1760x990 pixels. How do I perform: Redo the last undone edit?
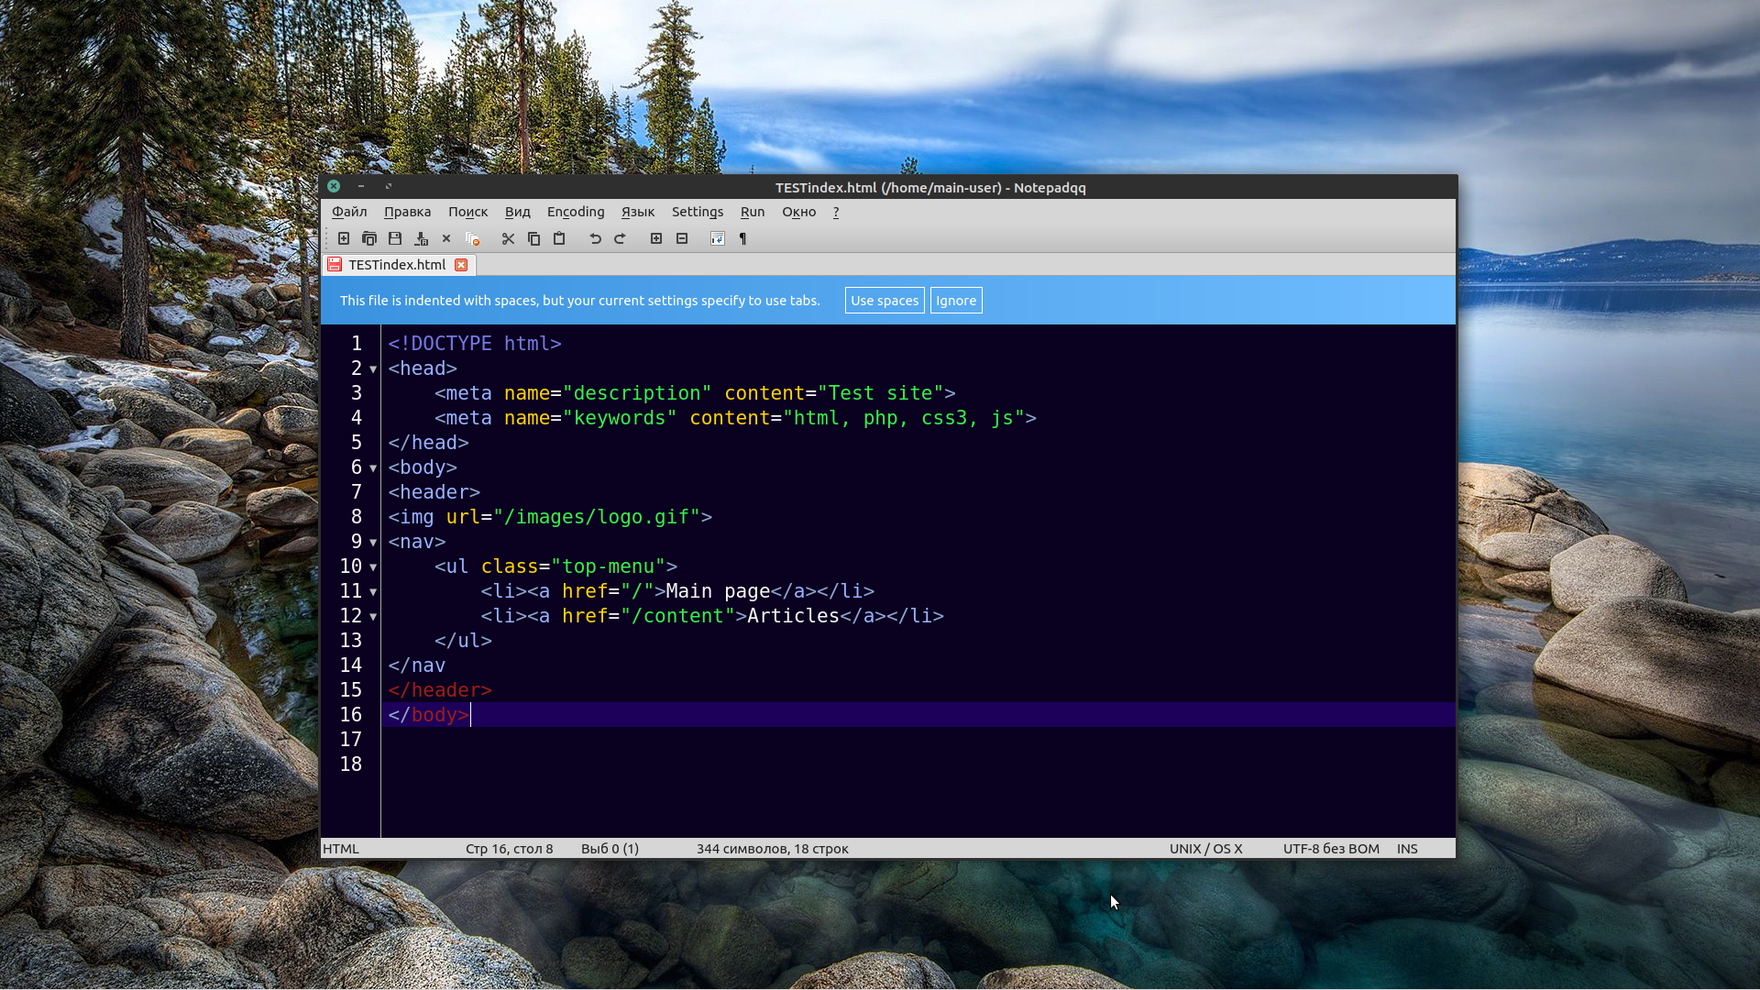(x=620, y=238)
